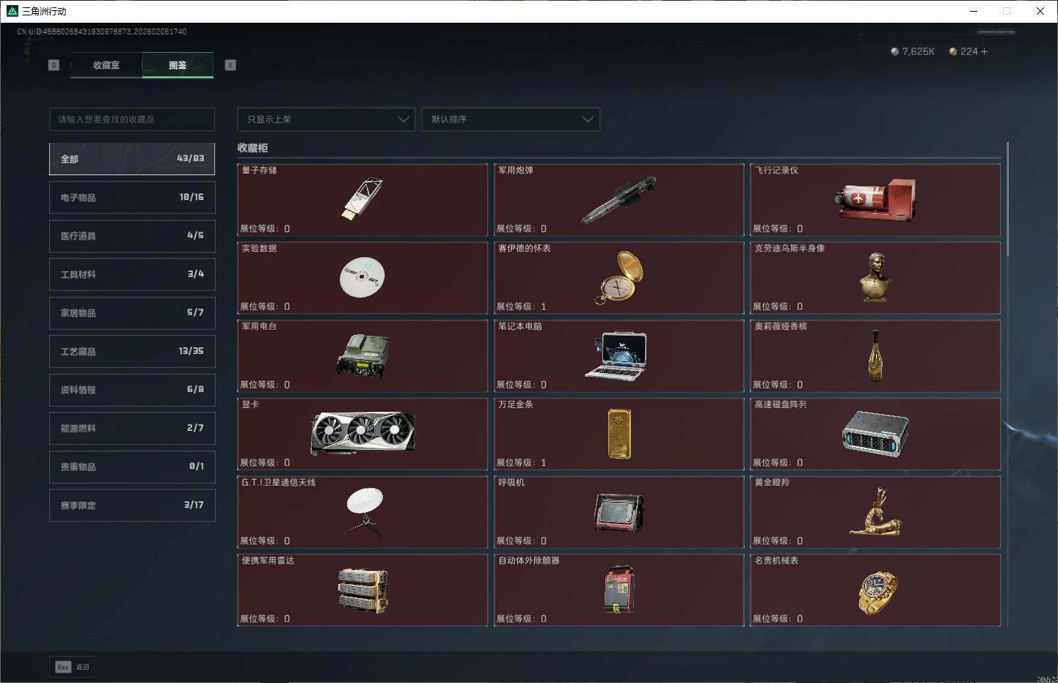The height and width of the screenshot is (683, 1058).
Task: Filter by 电子物品 category
Action: [132, 198]
